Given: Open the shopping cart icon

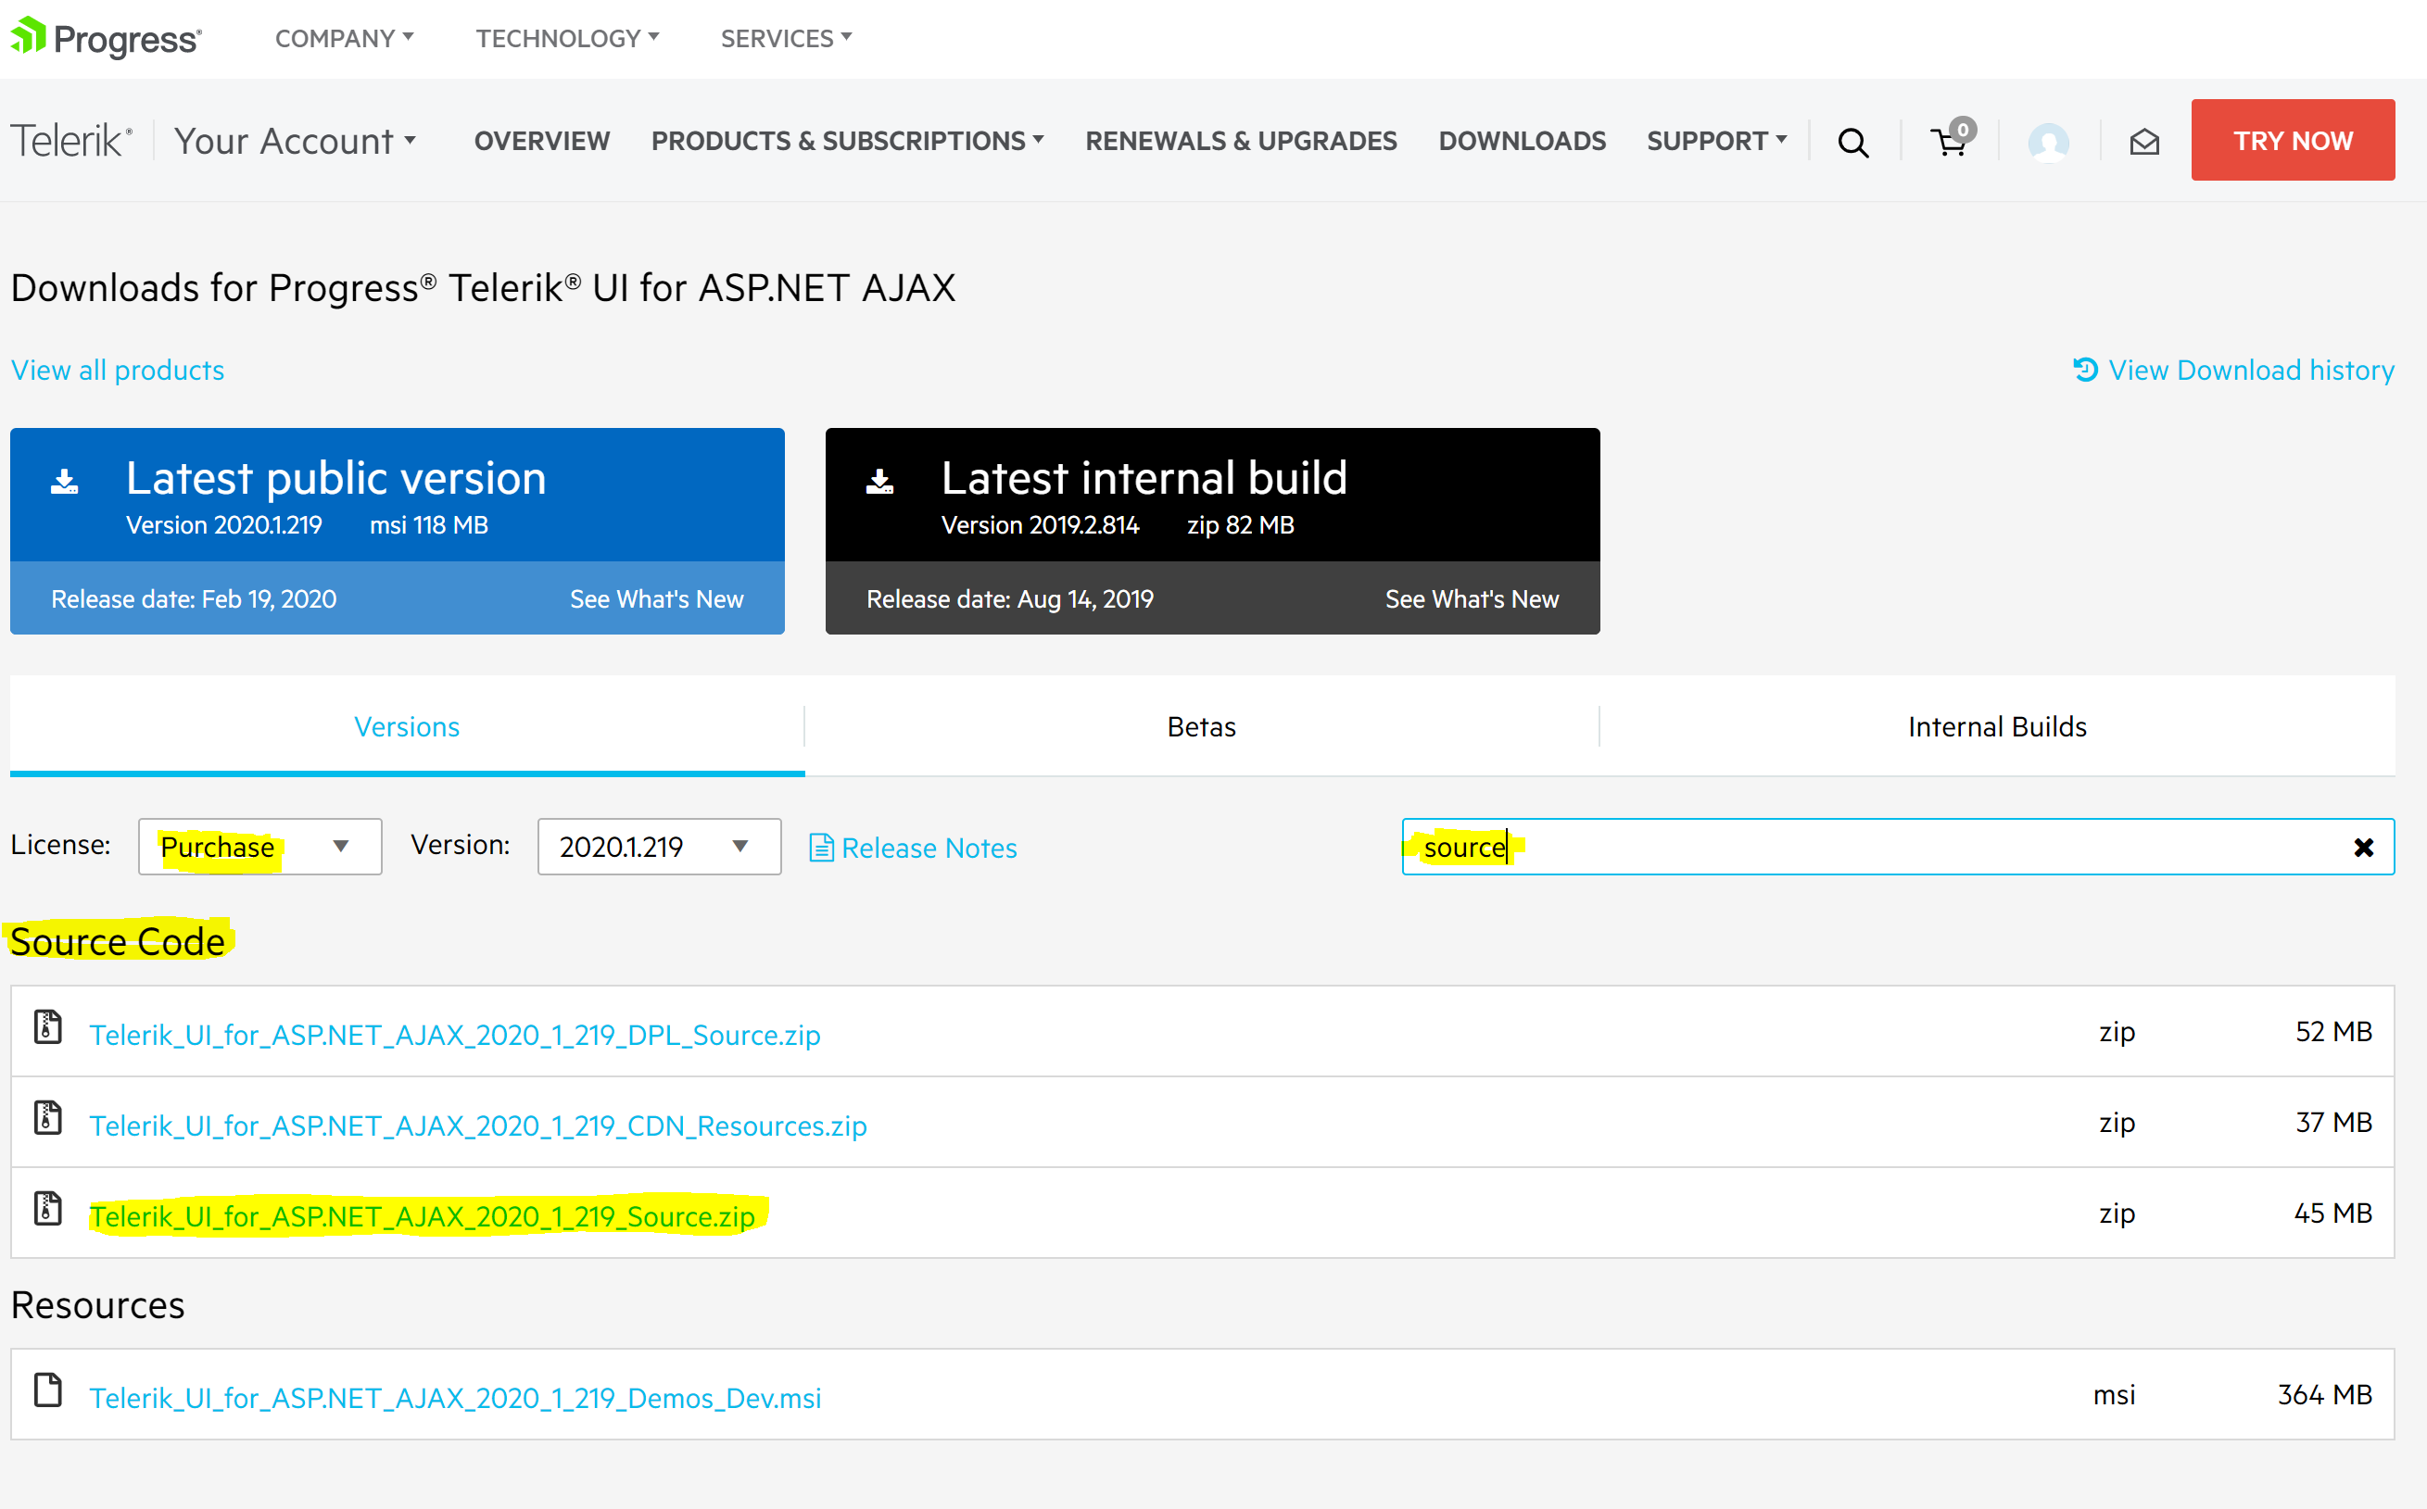Looking at the screenshot, I should (1950, 143).
